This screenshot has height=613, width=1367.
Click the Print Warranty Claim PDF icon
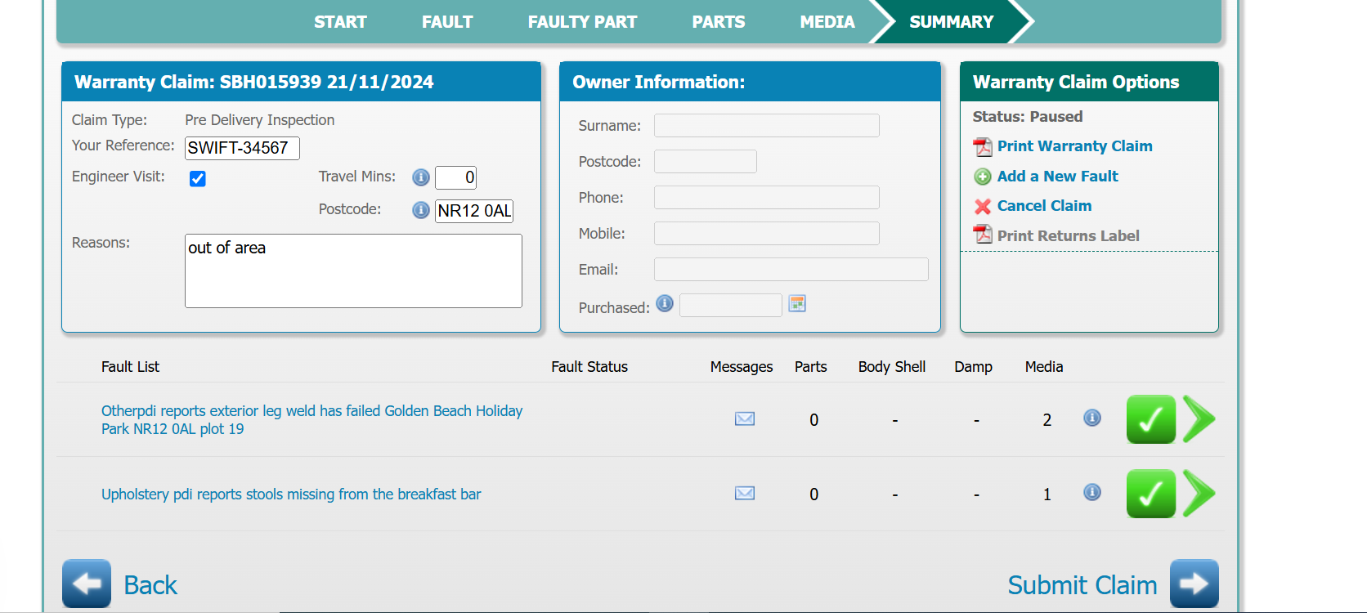click(982, 146)
